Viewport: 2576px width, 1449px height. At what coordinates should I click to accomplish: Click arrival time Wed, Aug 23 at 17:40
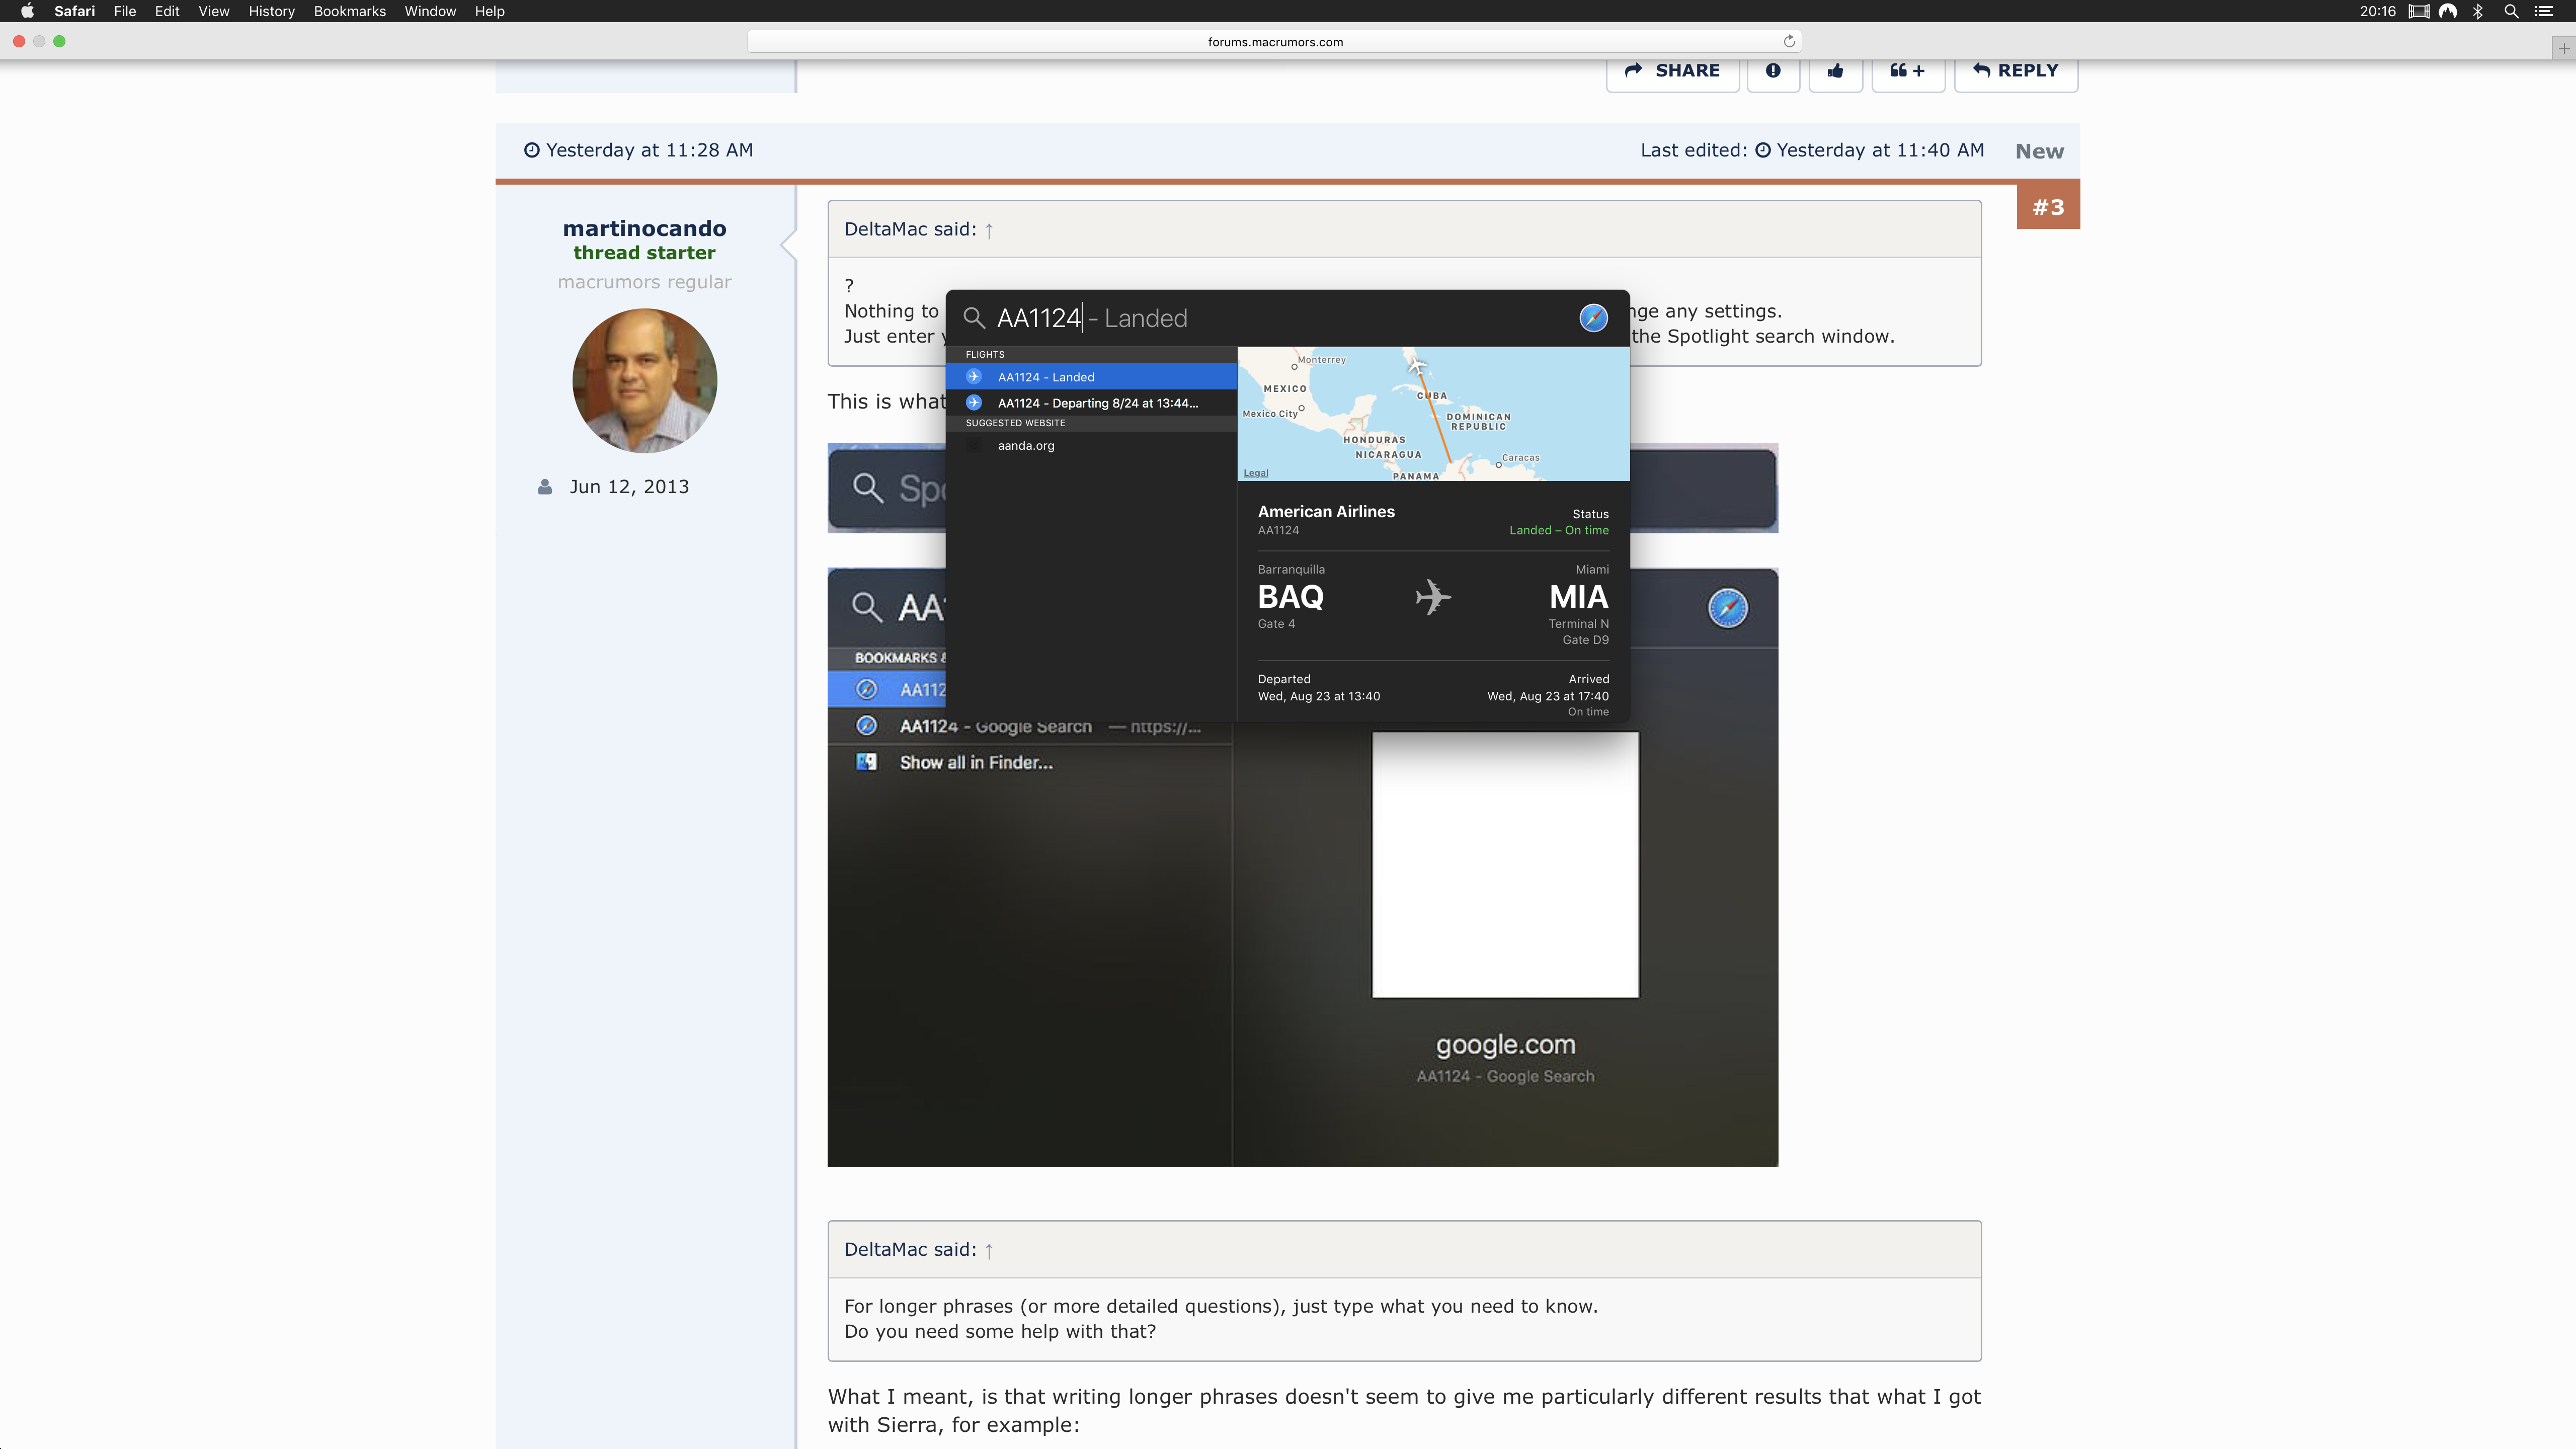tap(1548, 697)
